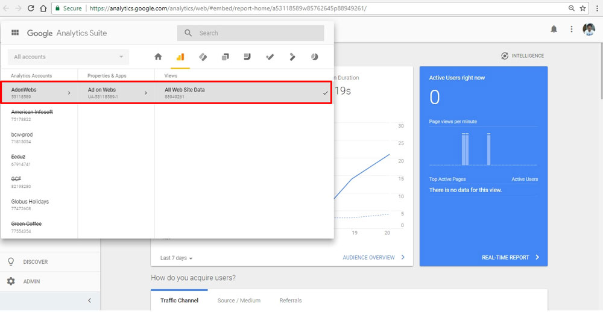Open the Analytics three-dot options menu
Screen dimensions: 603x312
coord(572,29)
